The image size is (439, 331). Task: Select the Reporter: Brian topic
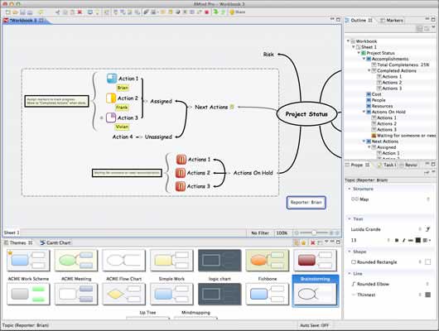[306, 202]
